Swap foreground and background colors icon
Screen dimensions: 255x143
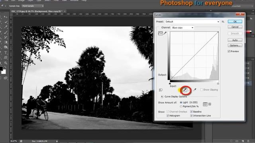[x=5, y=67]
